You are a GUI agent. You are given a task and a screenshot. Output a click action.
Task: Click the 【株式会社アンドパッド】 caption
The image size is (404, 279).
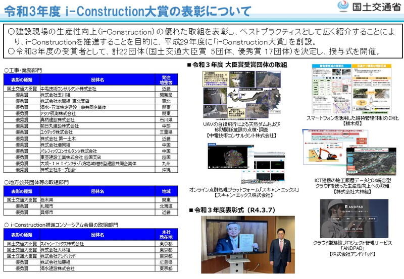point(352,254)
